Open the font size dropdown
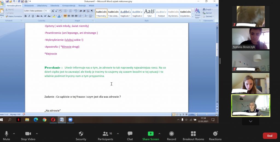The height and width of the screenshot is (142, 280). [49, 11]
